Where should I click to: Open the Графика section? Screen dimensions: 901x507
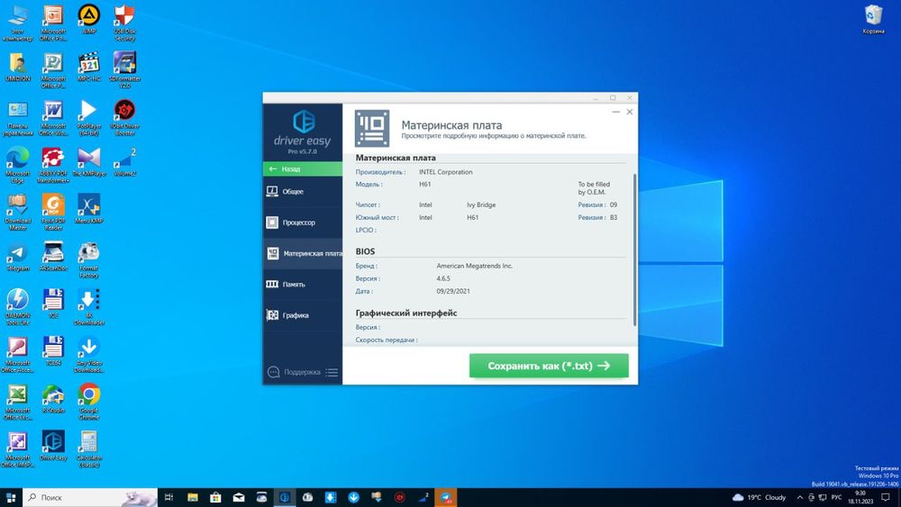point(302,315)
